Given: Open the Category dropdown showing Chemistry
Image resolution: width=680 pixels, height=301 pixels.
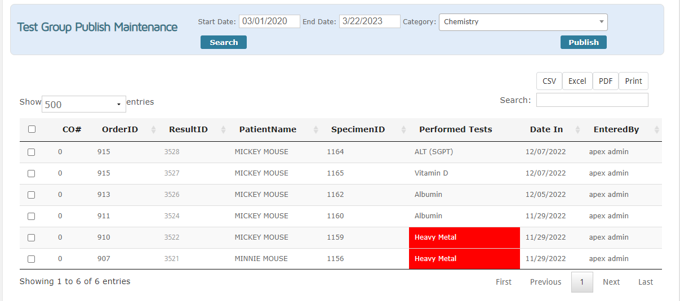Looking at the screenshot, I should pos(523,22).
